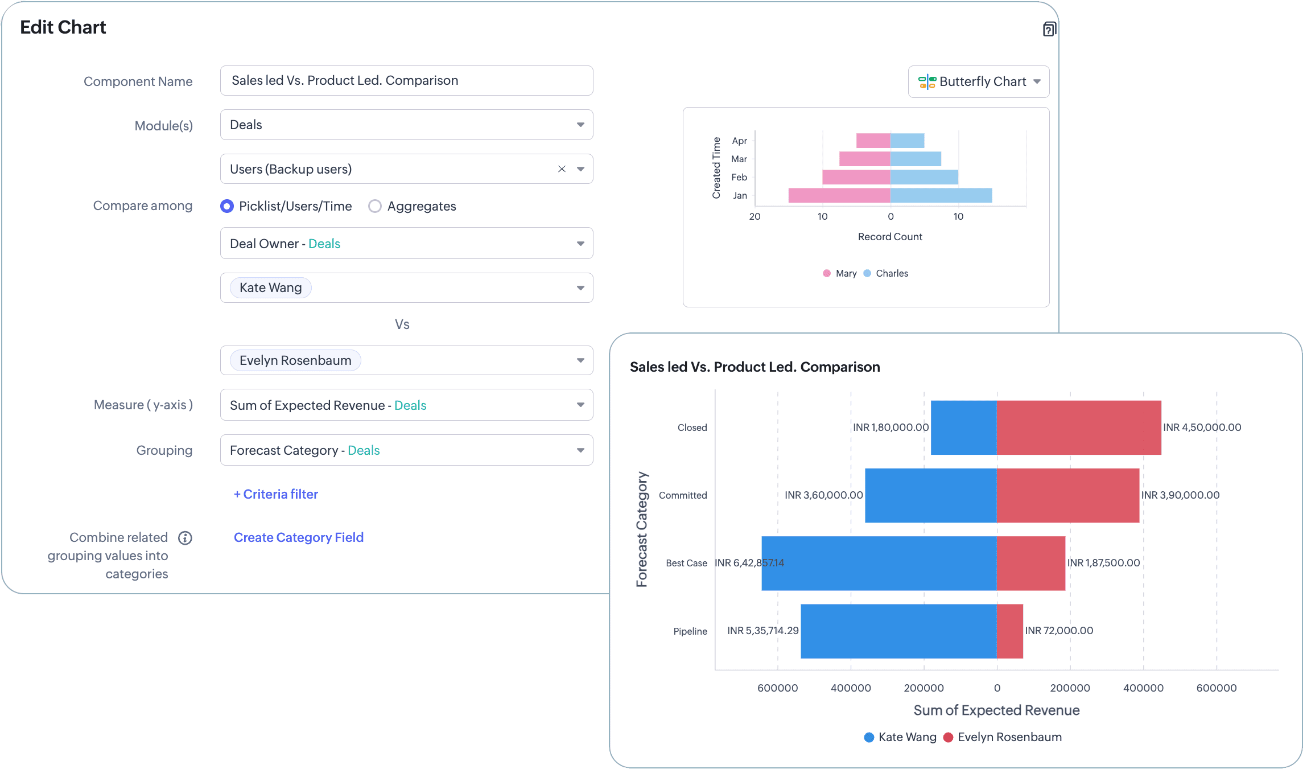Open the Deal Owner field dropdown
The height and width of the screenshot is (773, 1311).
coord(580,244)
